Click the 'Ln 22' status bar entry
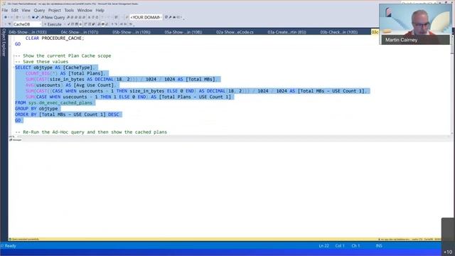 324,246
